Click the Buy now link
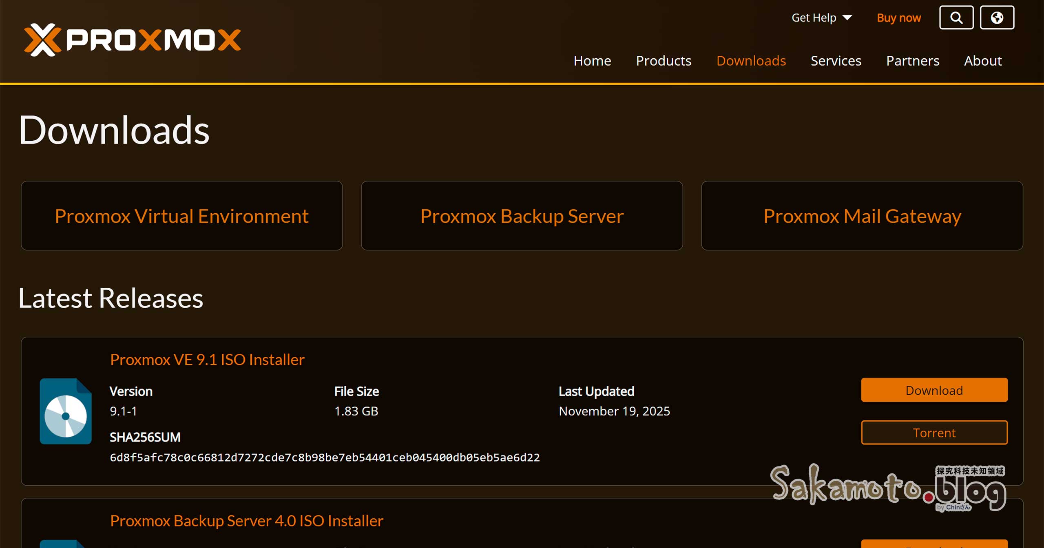Screen dimensions: 1044x548 tap(899, 17)
